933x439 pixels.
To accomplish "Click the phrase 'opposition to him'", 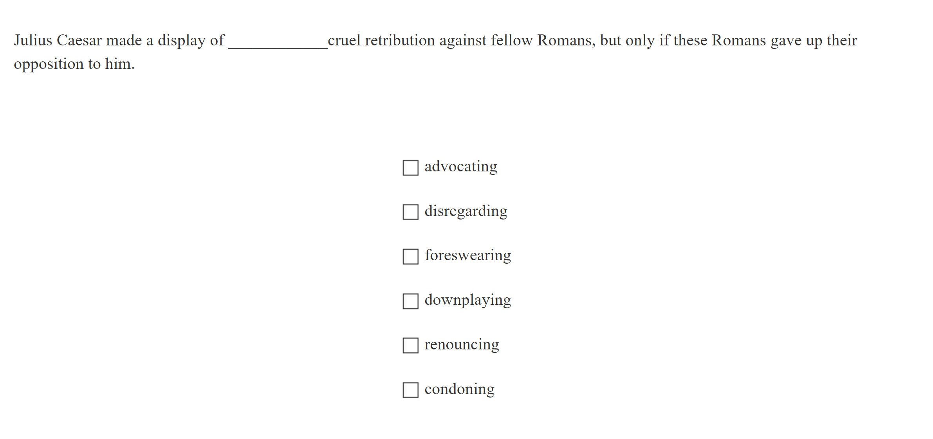I will pyautogui.click(x=74, y=64).
